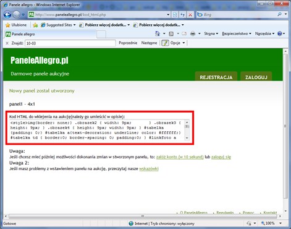Add page to favorites bar icon
The width and height of the screenshot is (291, 229).
[x=35, y=25]
